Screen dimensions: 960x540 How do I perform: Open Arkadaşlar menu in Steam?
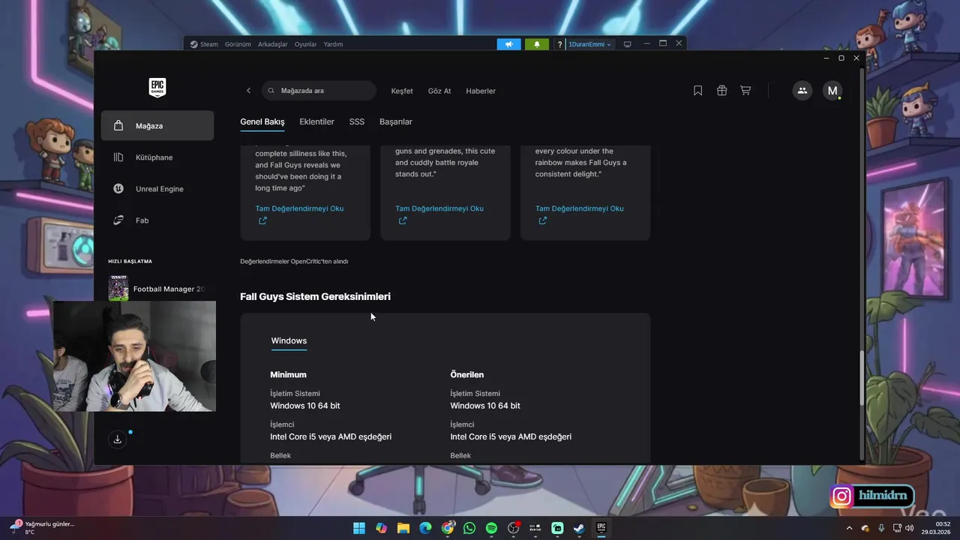[x=273, y=44]
